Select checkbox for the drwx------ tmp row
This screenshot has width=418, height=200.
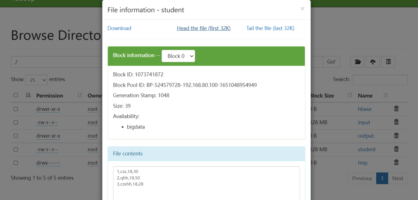(x=16, y=163)
